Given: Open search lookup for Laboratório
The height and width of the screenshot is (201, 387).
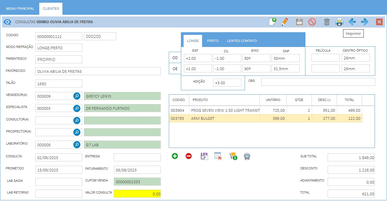Looking at the screenshot, I should (x=77, y=145).
